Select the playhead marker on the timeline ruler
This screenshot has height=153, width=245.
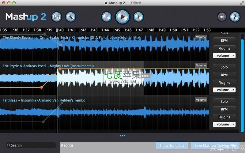(57, 30)
